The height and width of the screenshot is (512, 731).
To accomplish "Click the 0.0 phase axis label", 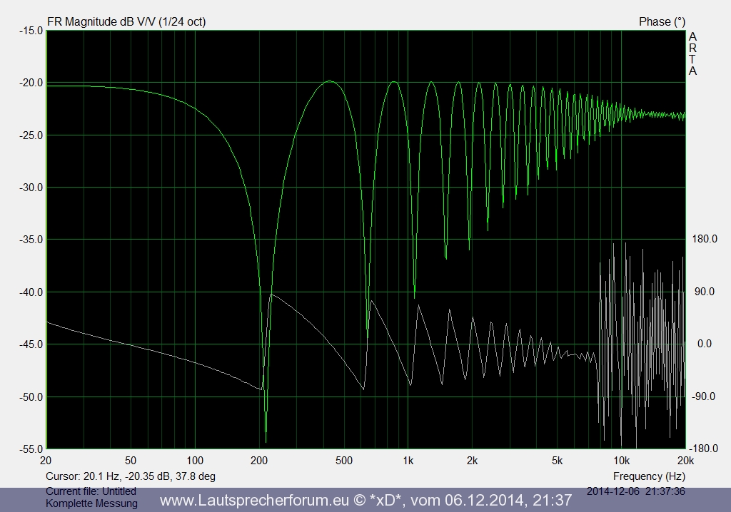I will [704, 344].
